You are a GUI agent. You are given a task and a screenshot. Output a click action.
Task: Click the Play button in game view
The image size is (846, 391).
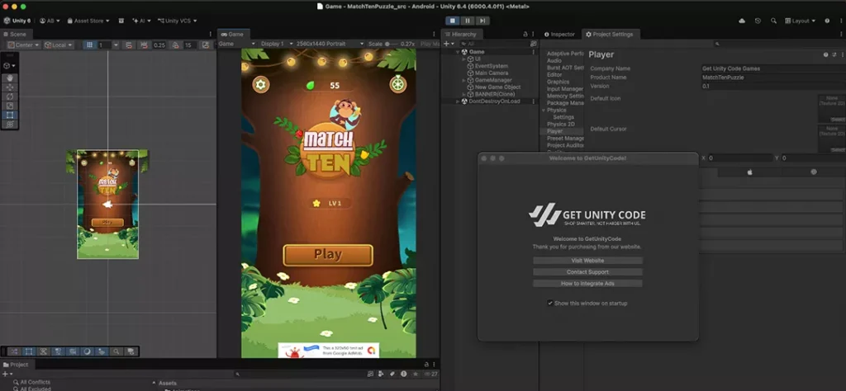(x=328, y=255)
